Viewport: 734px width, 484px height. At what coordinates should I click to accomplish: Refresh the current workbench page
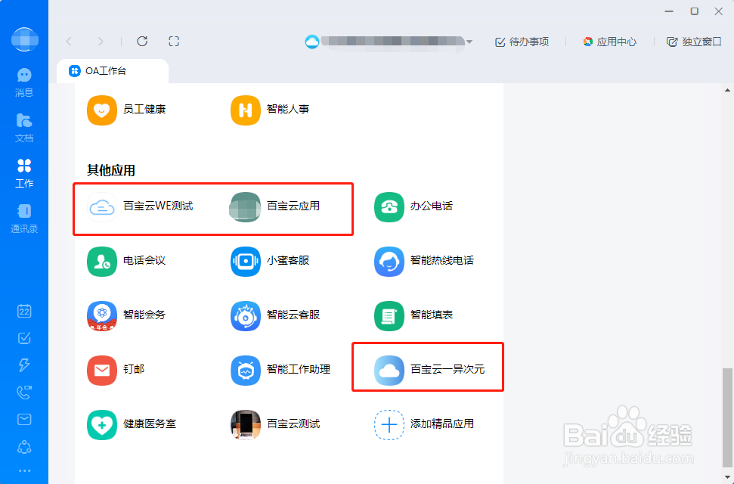tap(142, 42)
